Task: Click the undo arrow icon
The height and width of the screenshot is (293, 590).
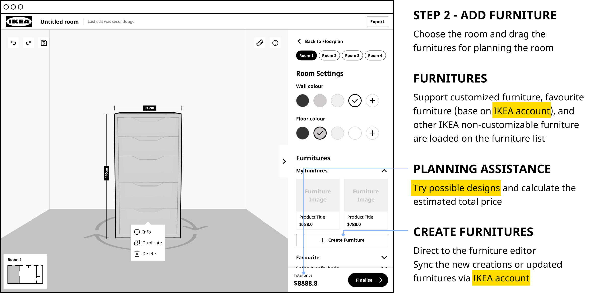Action: 13,43
